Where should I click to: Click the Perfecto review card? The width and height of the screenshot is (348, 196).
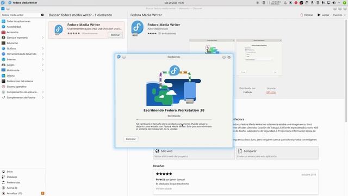[235, 181]
